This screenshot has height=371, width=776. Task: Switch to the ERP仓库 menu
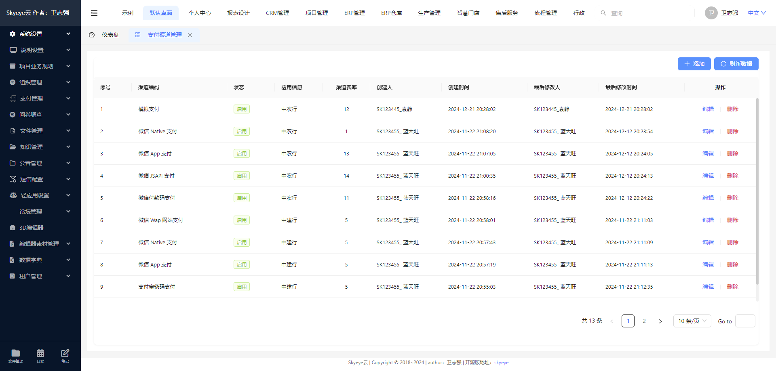391,13
